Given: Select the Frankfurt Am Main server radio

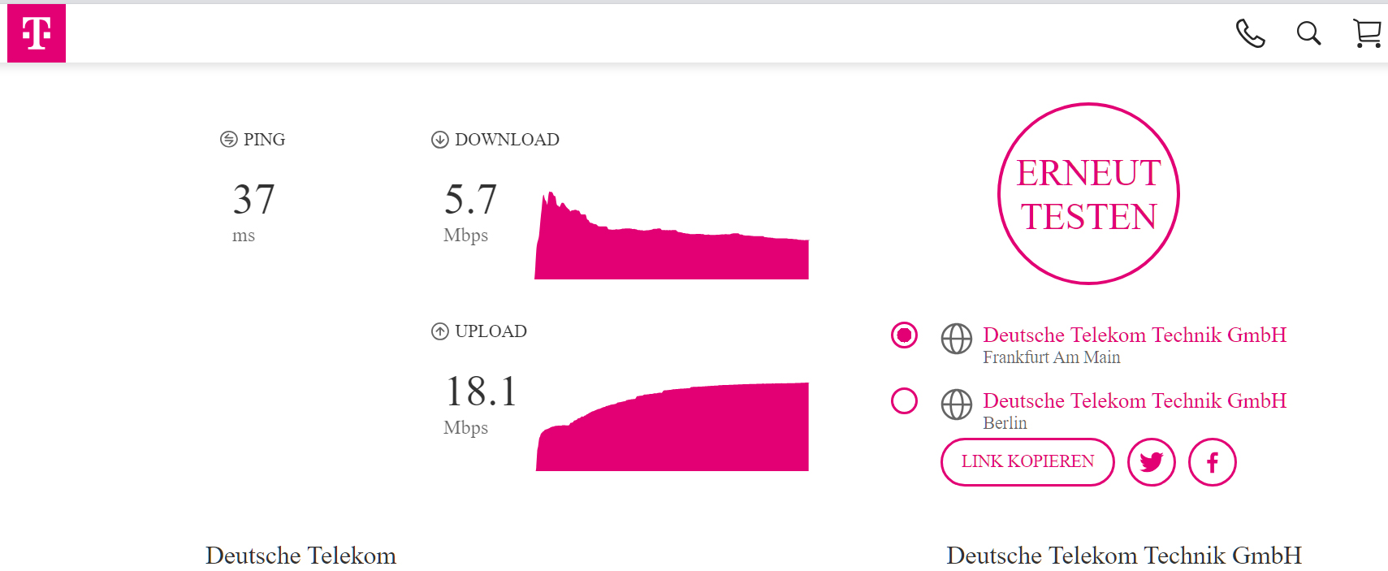Looking at the screenshot, I should pos(904,335).
